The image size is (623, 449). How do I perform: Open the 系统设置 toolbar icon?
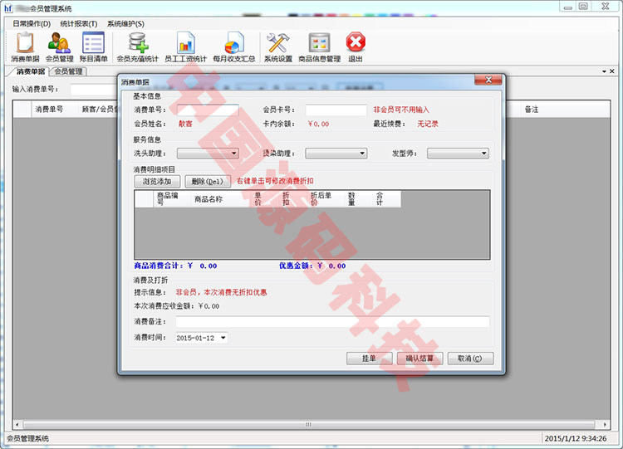[277, 47]
